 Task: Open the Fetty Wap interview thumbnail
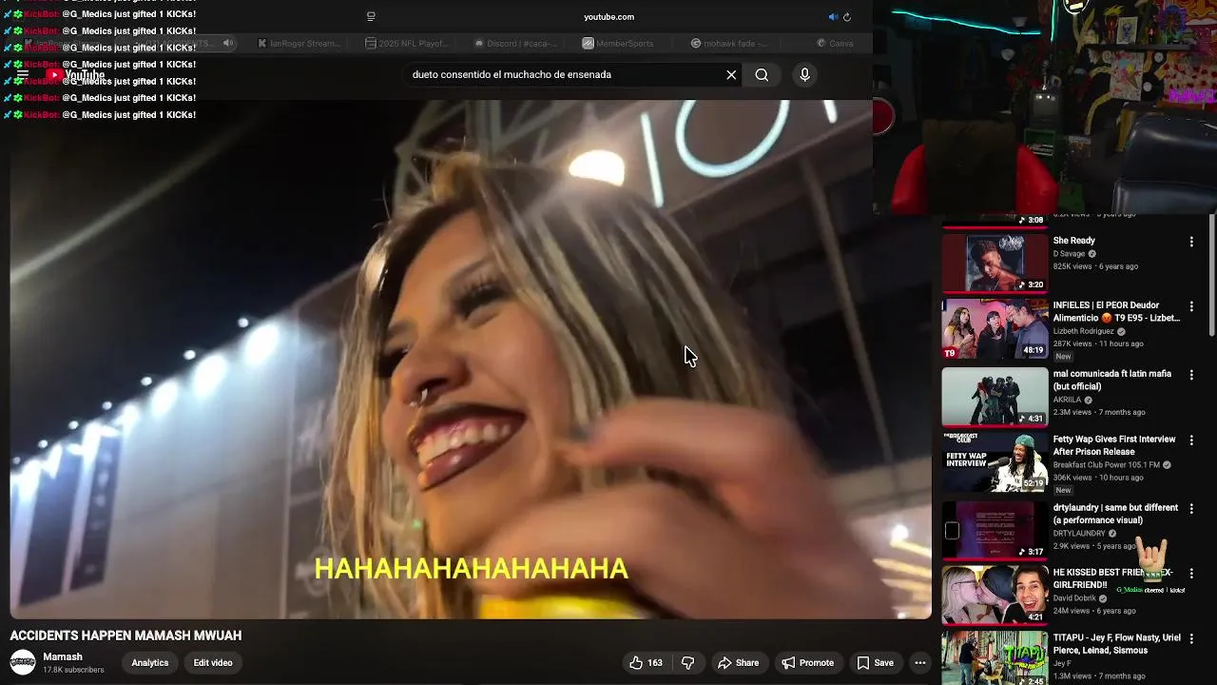(x=995, y=464)
